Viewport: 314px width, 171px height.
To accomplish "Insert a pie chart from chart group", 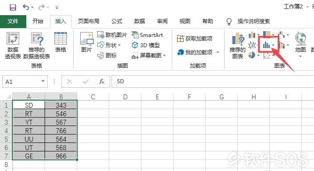I will 252,55.
